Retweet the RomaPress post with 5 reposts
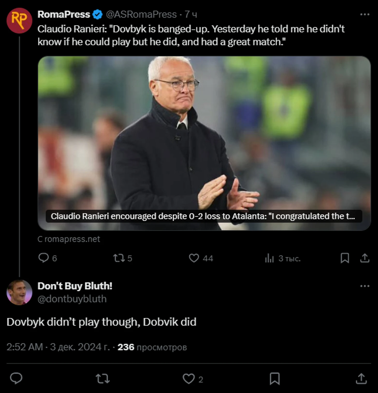378x393 pixels. 119,258
